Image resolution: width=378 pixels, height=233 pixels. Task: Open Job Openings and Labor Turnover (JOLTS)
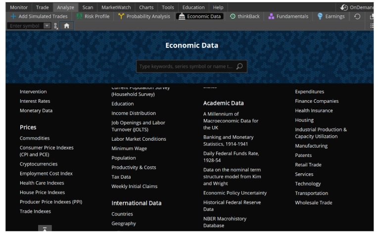tap(138, 126)
